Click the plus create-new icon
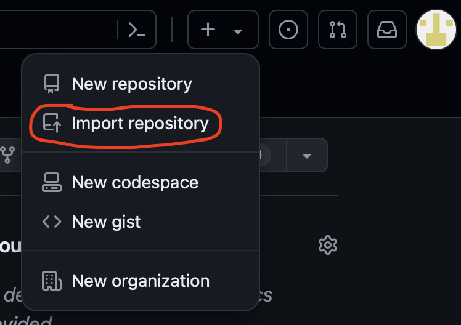This screenshot has width=461, height=325. [208, 30]
